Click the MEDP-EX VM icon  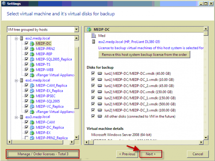[x=32, y=133]
